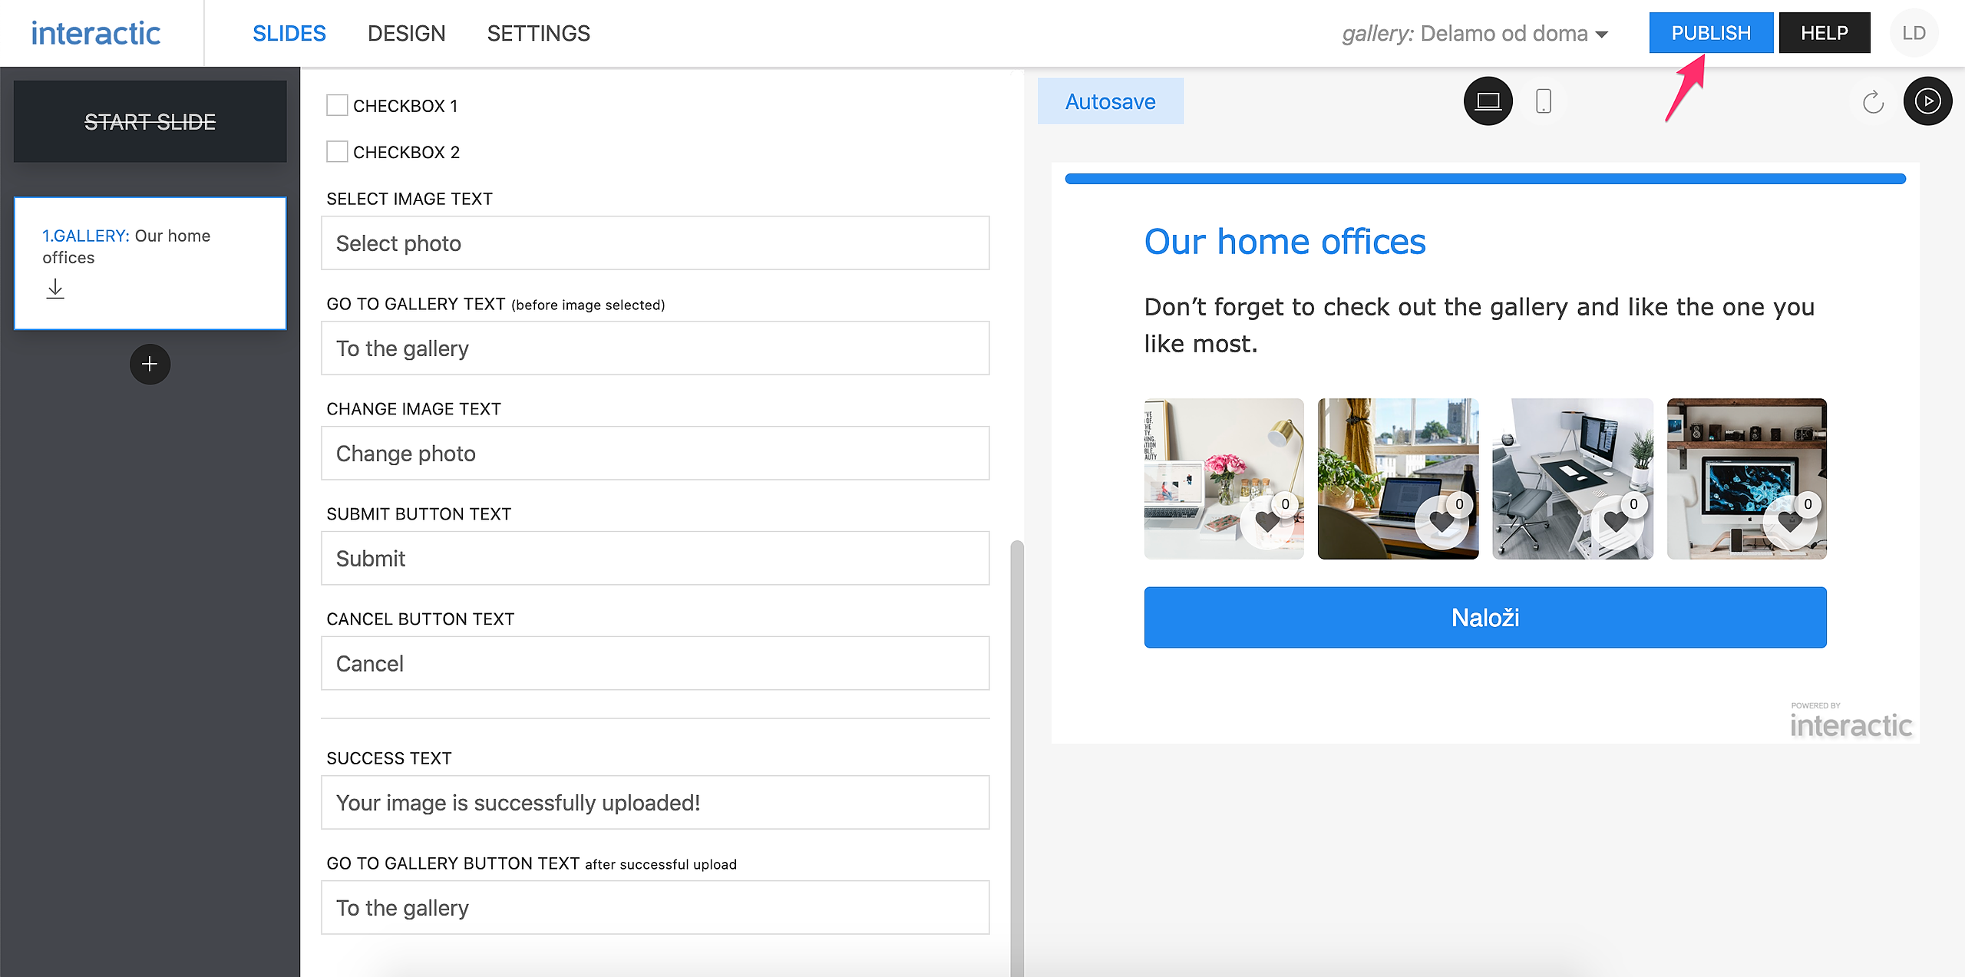This screenshot has height=977, width=1965.
Task: Click heart icon on last gallery photo
Action: [x=1790, y=522]
